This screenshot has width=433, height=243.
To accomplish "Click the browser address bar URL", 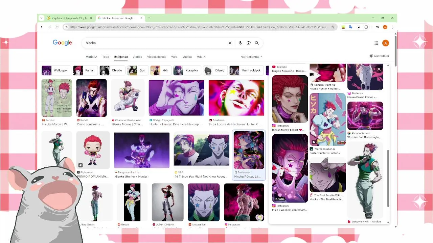I will click(199, 27).
